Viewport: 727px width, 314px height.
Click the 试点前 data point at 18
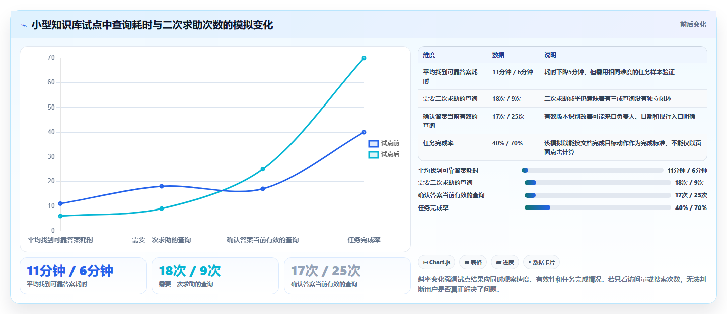[x=162, y=186]
